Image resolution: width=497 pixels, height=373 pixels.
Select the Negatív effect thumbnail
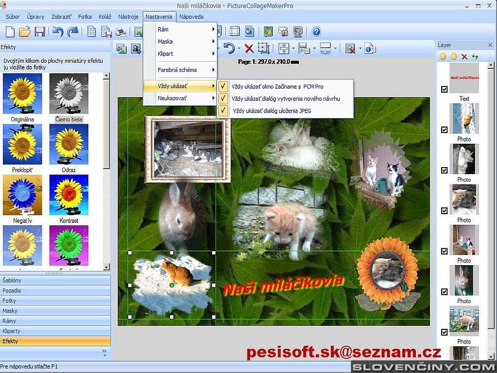22,195
